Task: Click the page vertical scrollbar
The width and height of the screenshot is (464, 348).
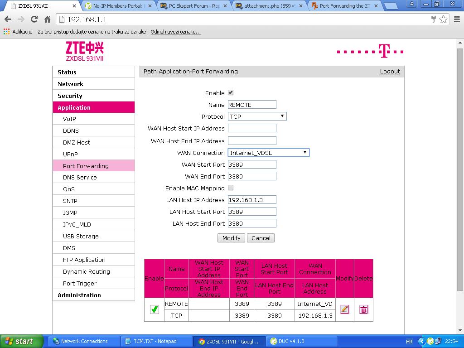Action: [460, 181]
